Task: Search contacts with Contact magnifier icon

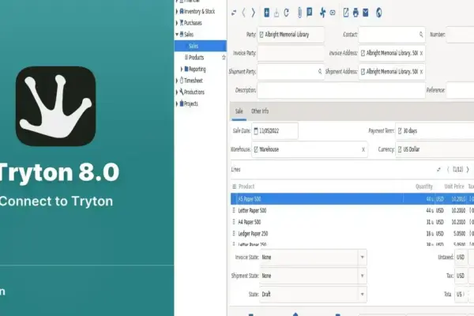Action: click(421, 35)
